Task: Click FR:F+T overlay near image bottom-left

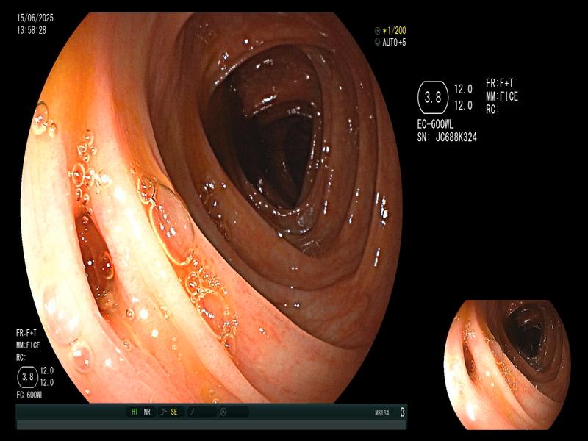Action: pyautogui.click(x=26, y=333)
